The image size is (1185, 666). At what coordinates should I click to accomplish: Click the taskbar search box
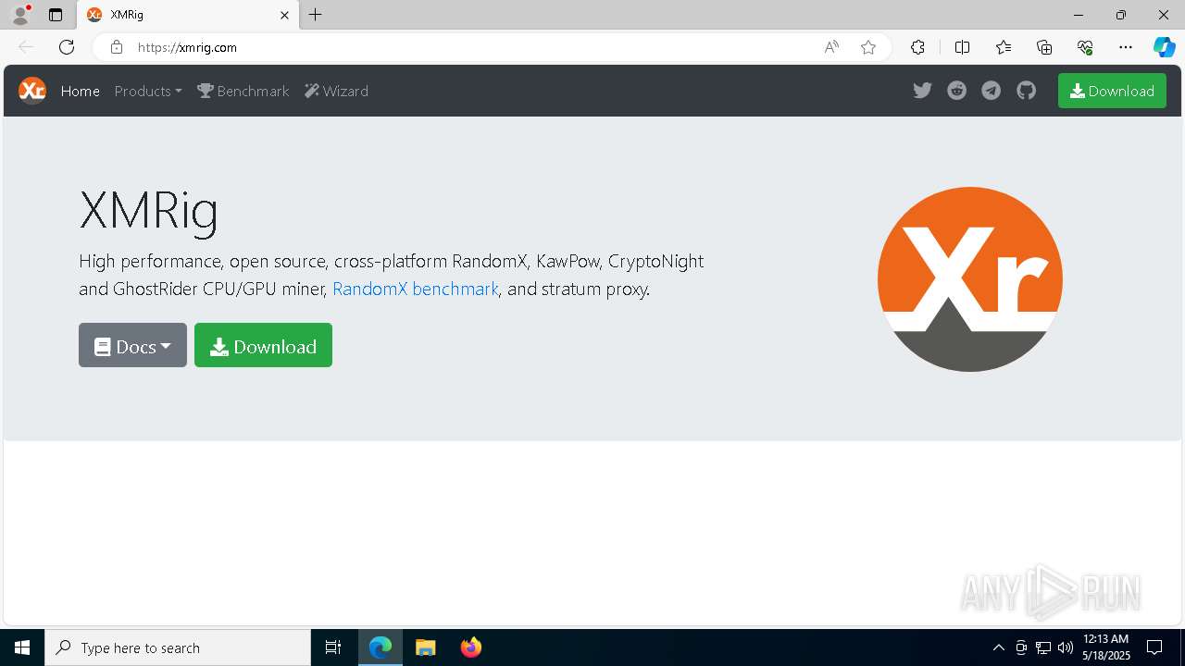coord(178,647)
